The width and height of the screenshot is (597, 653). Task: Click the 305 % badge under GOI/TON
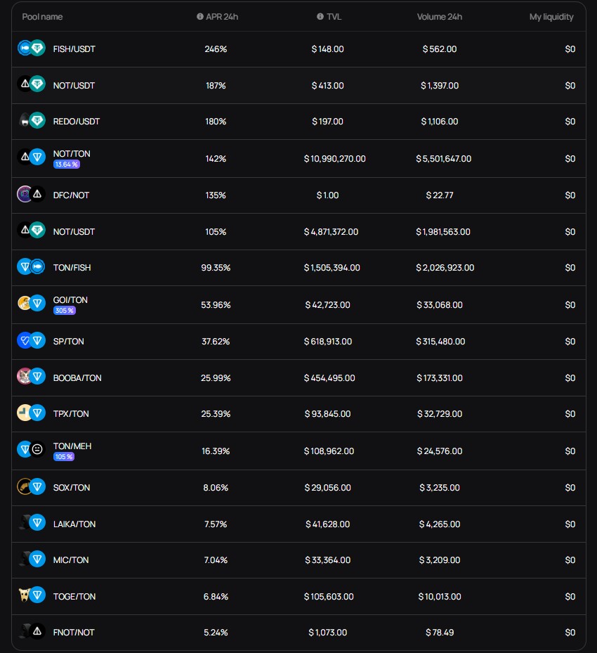point(64,311)
